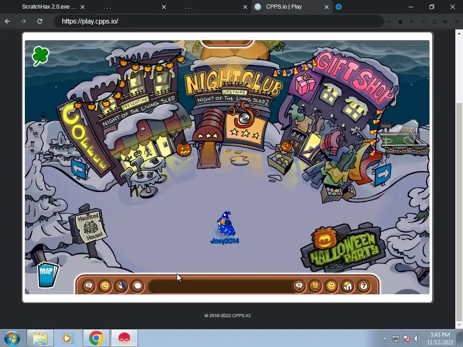Click the green four-leaf clover icon
Screen dimensions: 463x347
click(x=40, y=56)
